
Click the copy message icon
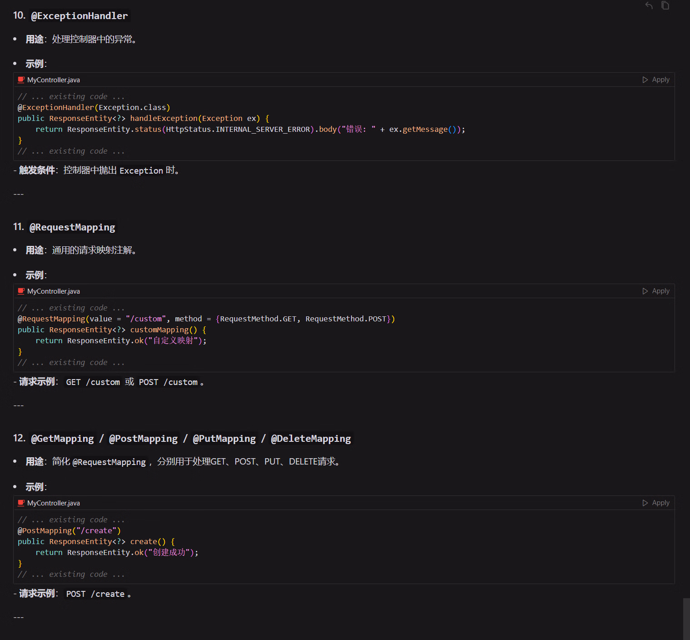pyautogui.click(x=665, y=5)
